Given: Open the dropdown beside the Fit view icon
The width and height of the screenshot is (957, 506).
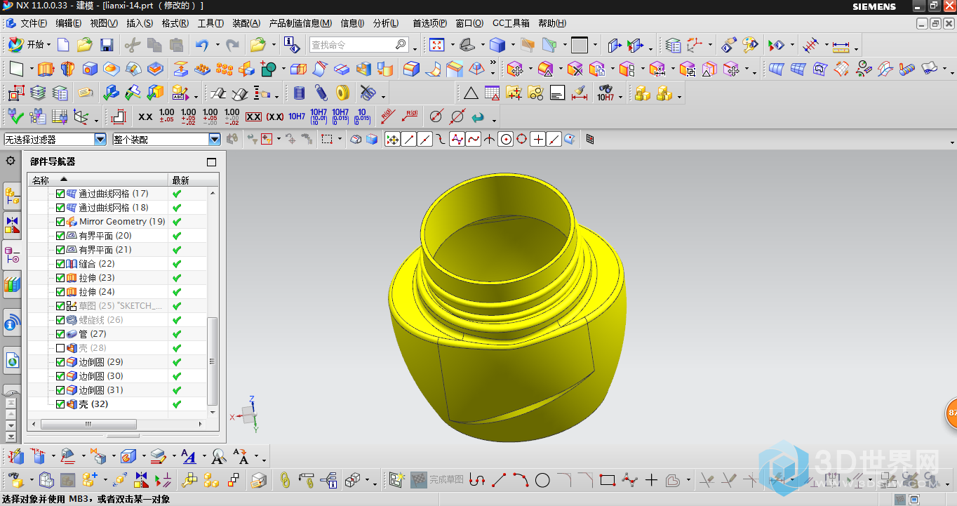Looking at the screenshot, I should click(x=453, y=46).
